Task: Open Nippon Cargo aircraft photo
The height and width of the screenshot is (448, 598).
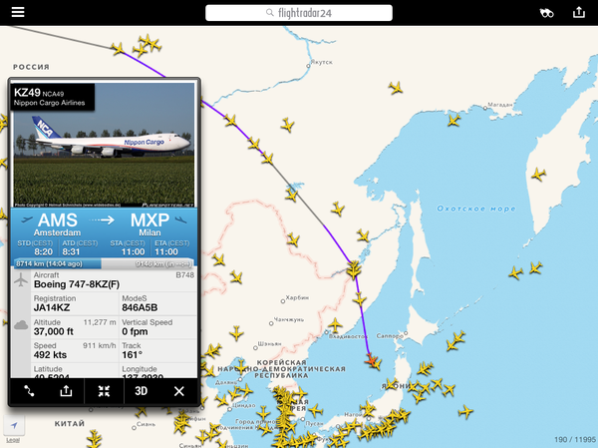Action: click(104, 145)
